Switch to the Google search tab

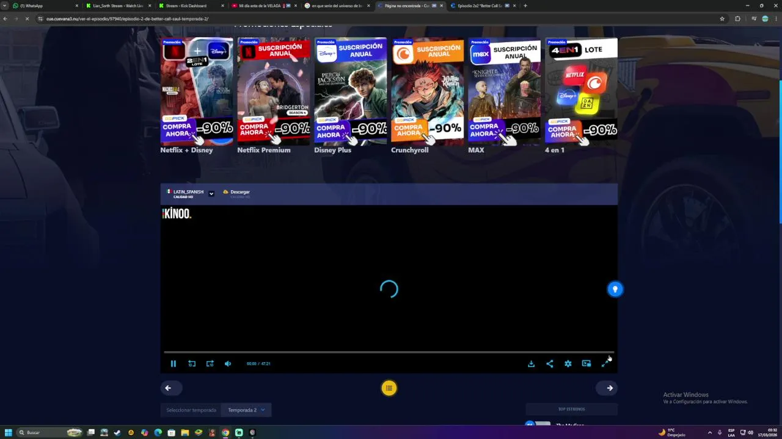click(x=337, y=5)
